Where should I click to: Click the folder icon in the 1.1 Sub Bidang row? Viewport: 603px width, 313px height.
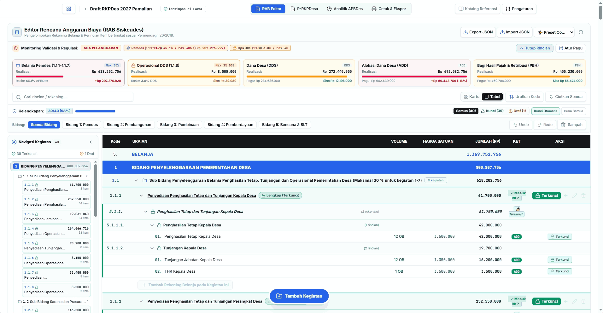coord(145,180)
